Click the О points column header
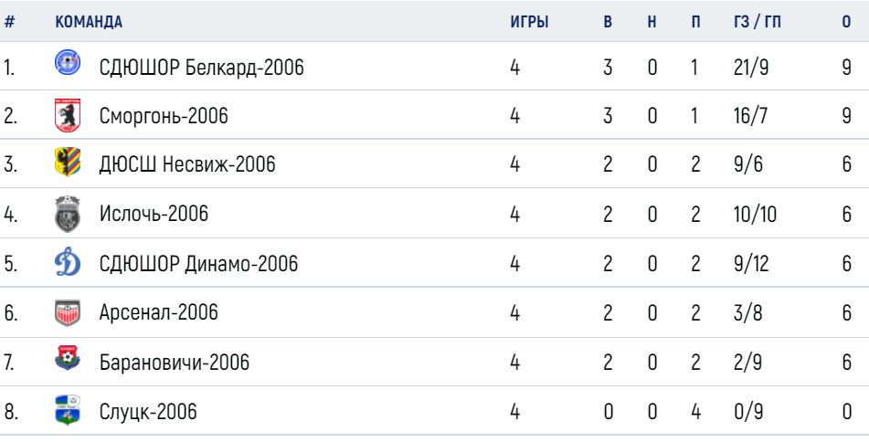The image size is (869, 442). click(846, 22)
